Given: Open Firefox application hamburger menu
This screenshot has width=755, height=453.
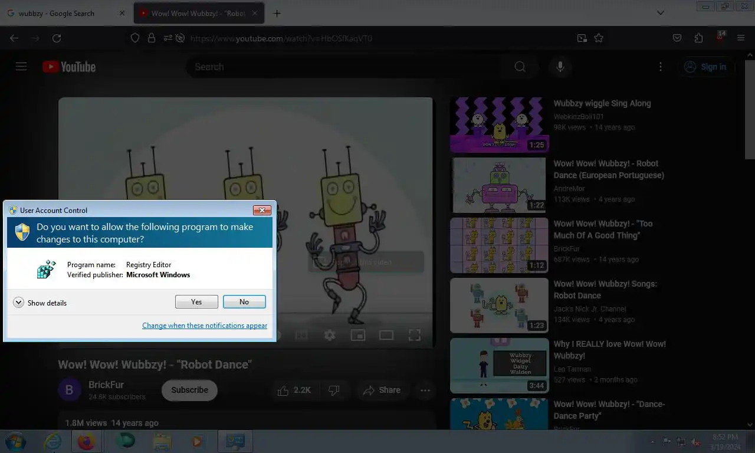Looking at the screenshot, I should [x=741, y=38].
